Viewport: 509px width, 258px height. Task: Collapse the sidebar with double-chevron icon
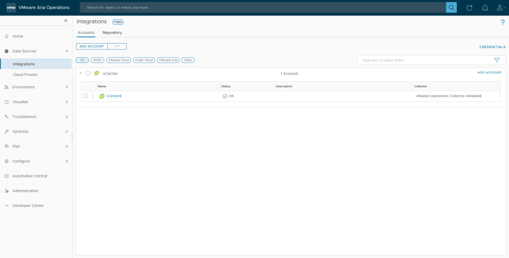tap(66, 20)
